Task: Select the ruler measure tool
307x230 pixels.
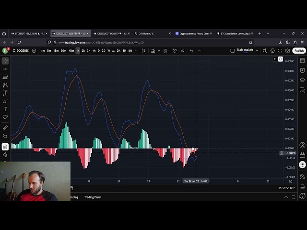Action: tap(5, 128)
